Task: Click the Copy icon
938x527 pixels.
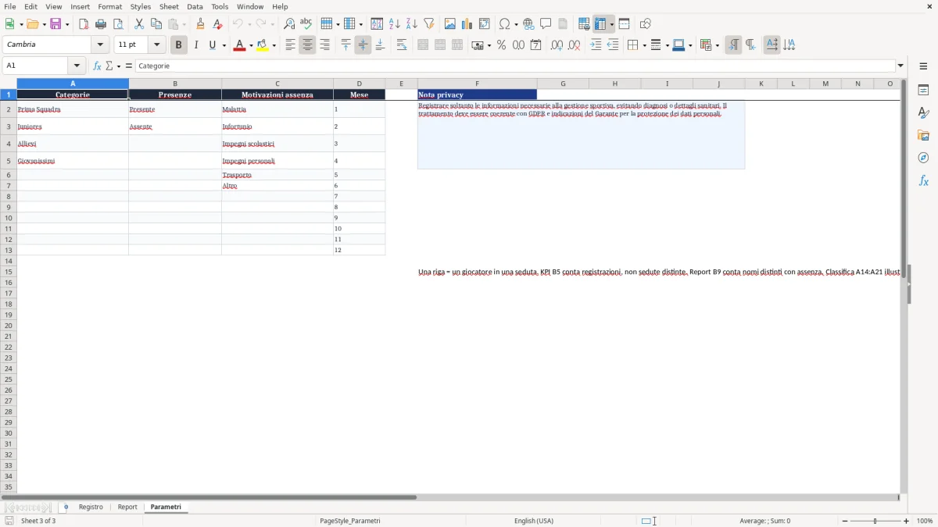Action: pyautogui.click(x=156, y=24)
